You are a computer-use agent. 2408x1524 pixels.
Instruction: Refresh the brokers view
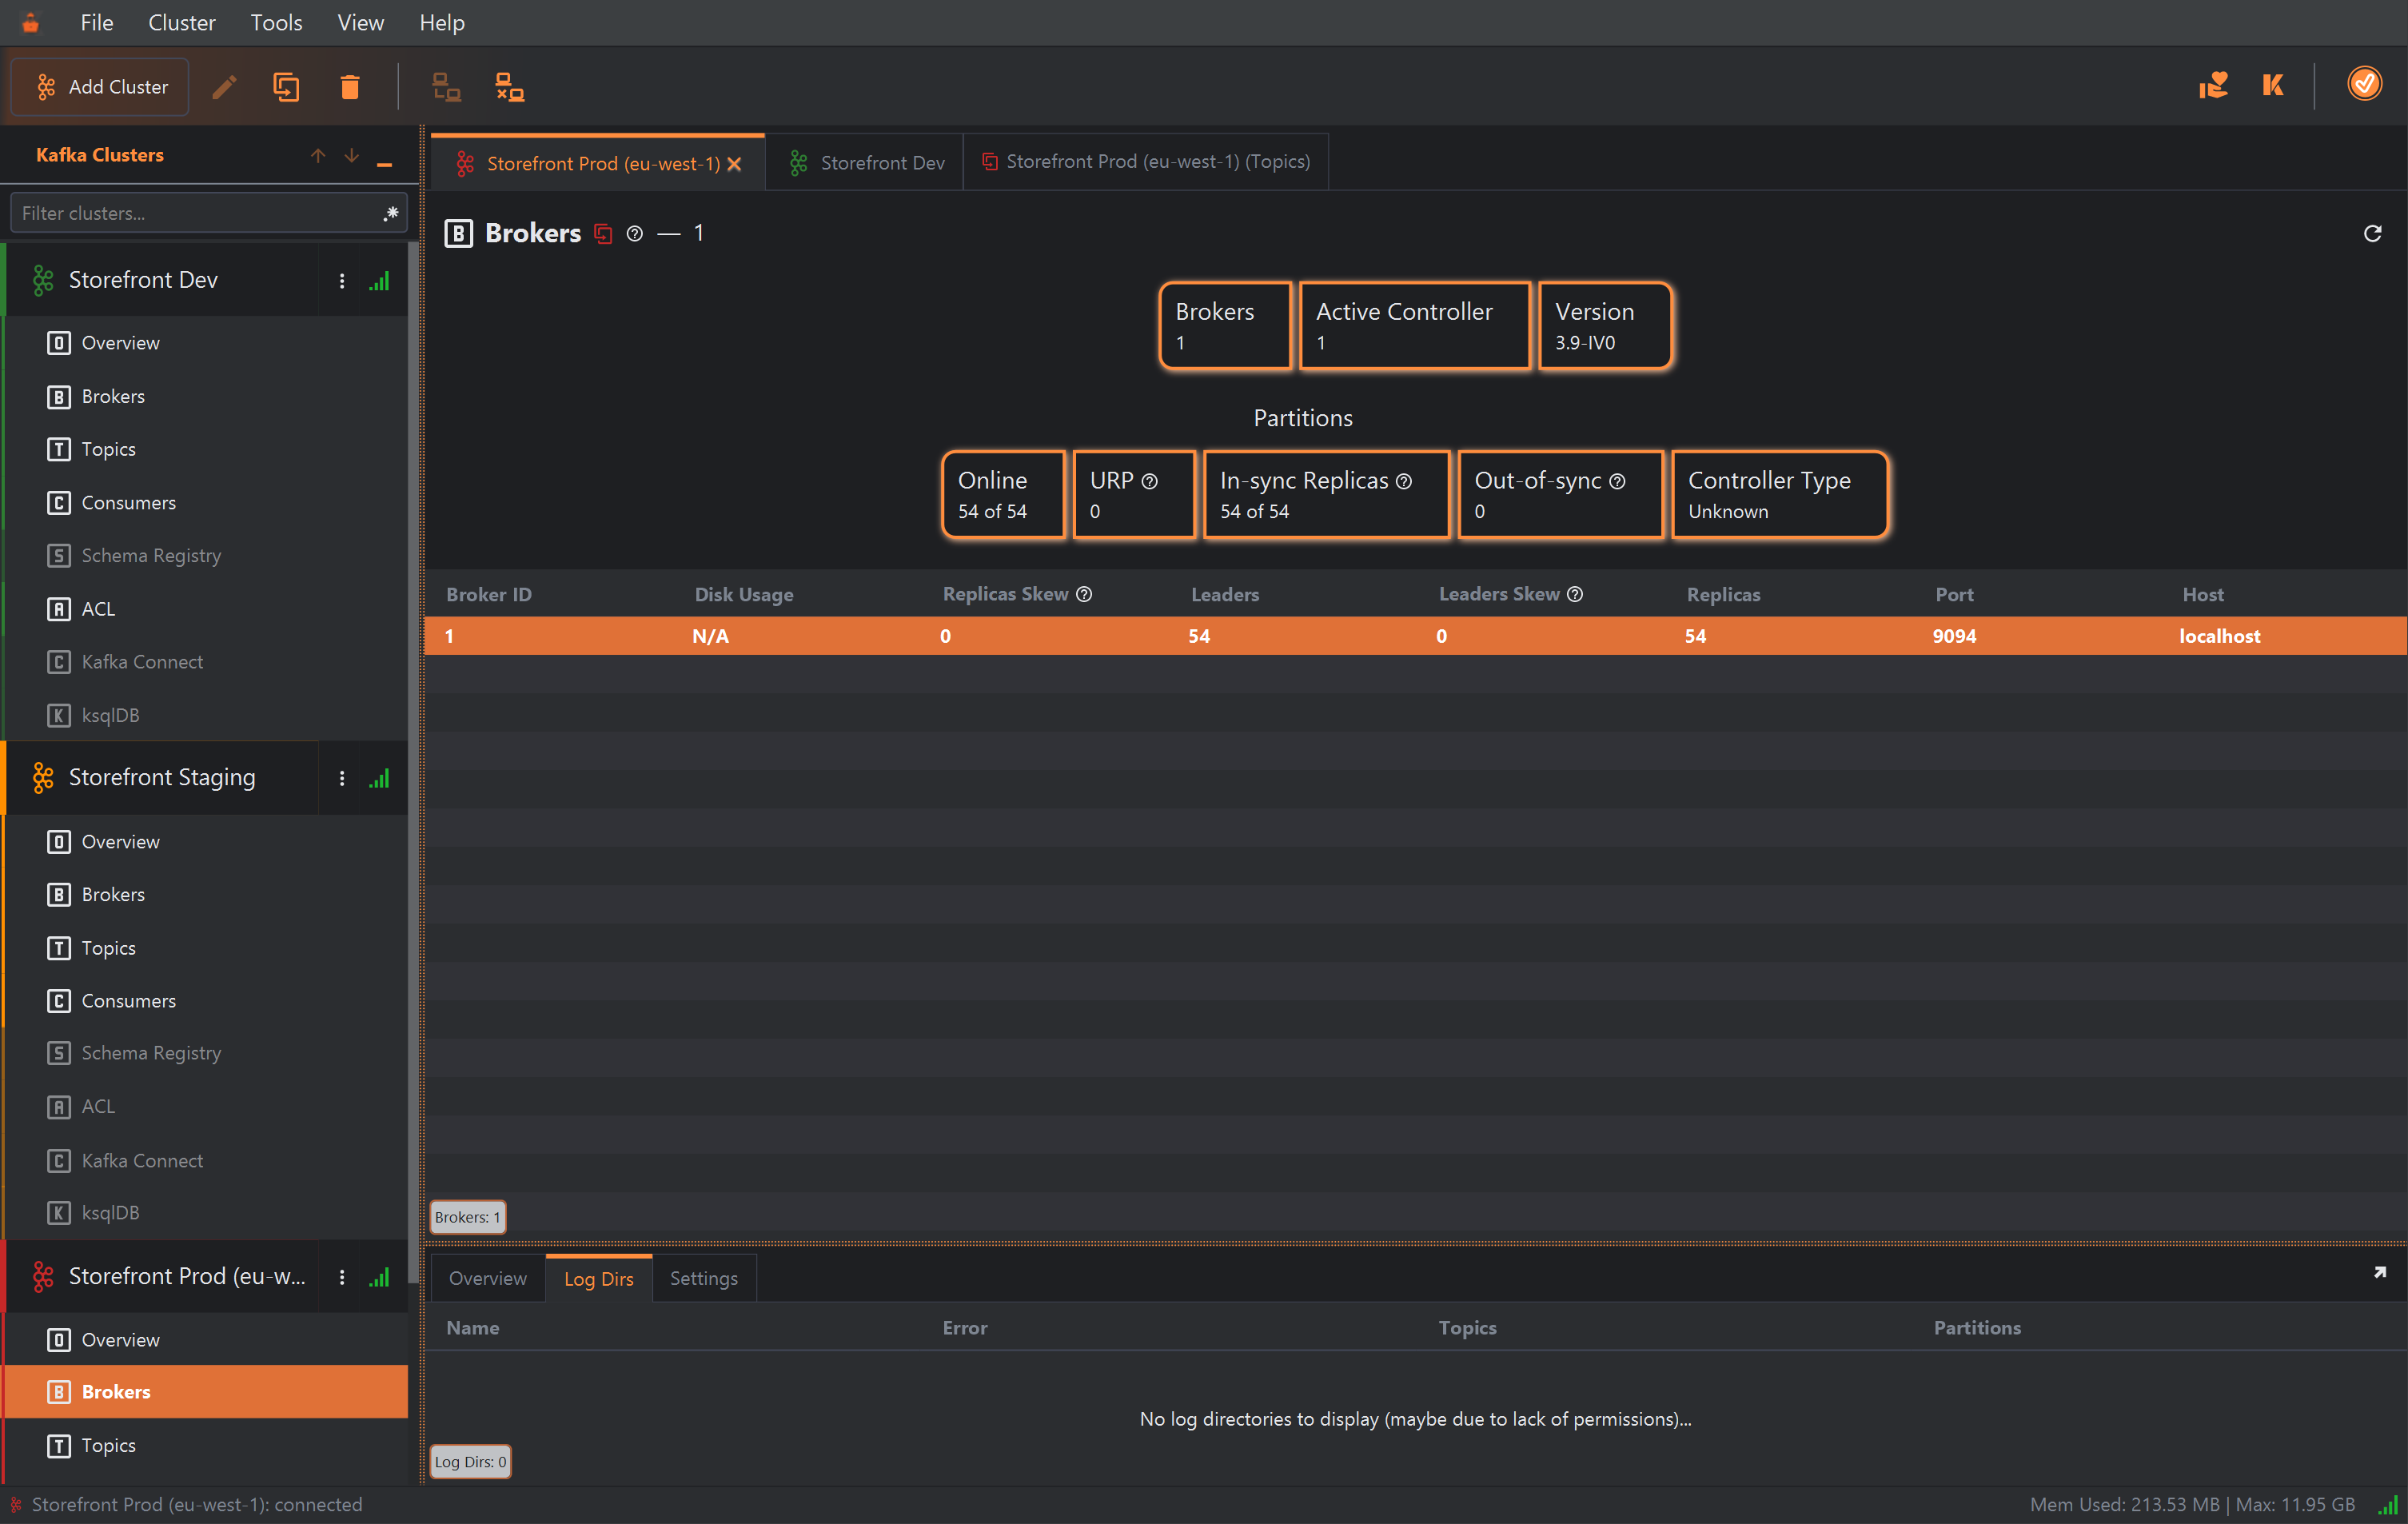2371,234
